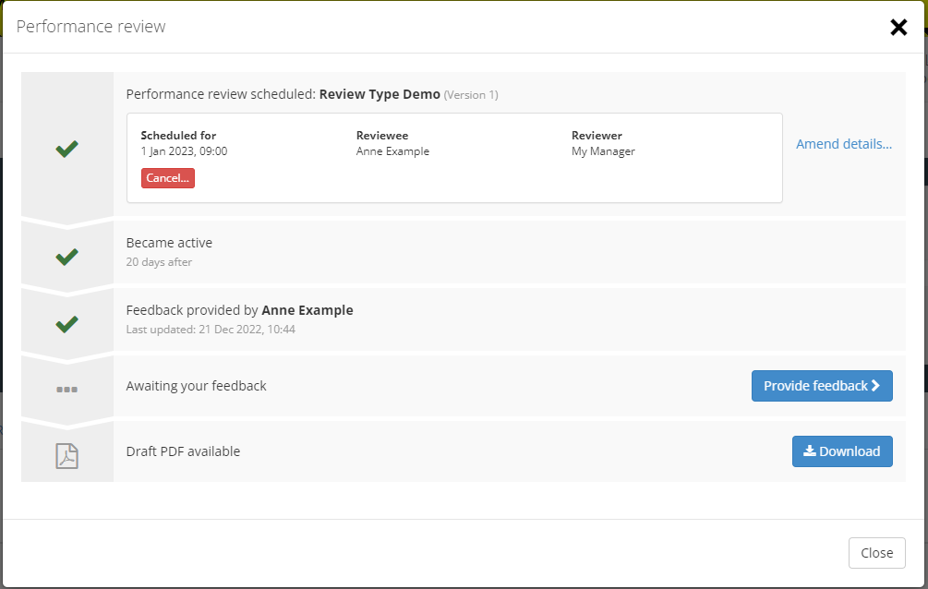The height and width of the screenshot is (589, 928).
Task: Click the Review Type Demo name
Action: pyautogui.click(x=379, y=94)
